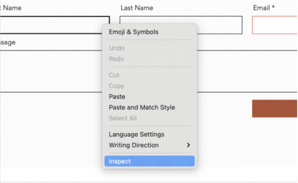Open Emoji & Symbols from the context menu
The width and height of the screenshot is (298, 183).
tap(133, 32)
